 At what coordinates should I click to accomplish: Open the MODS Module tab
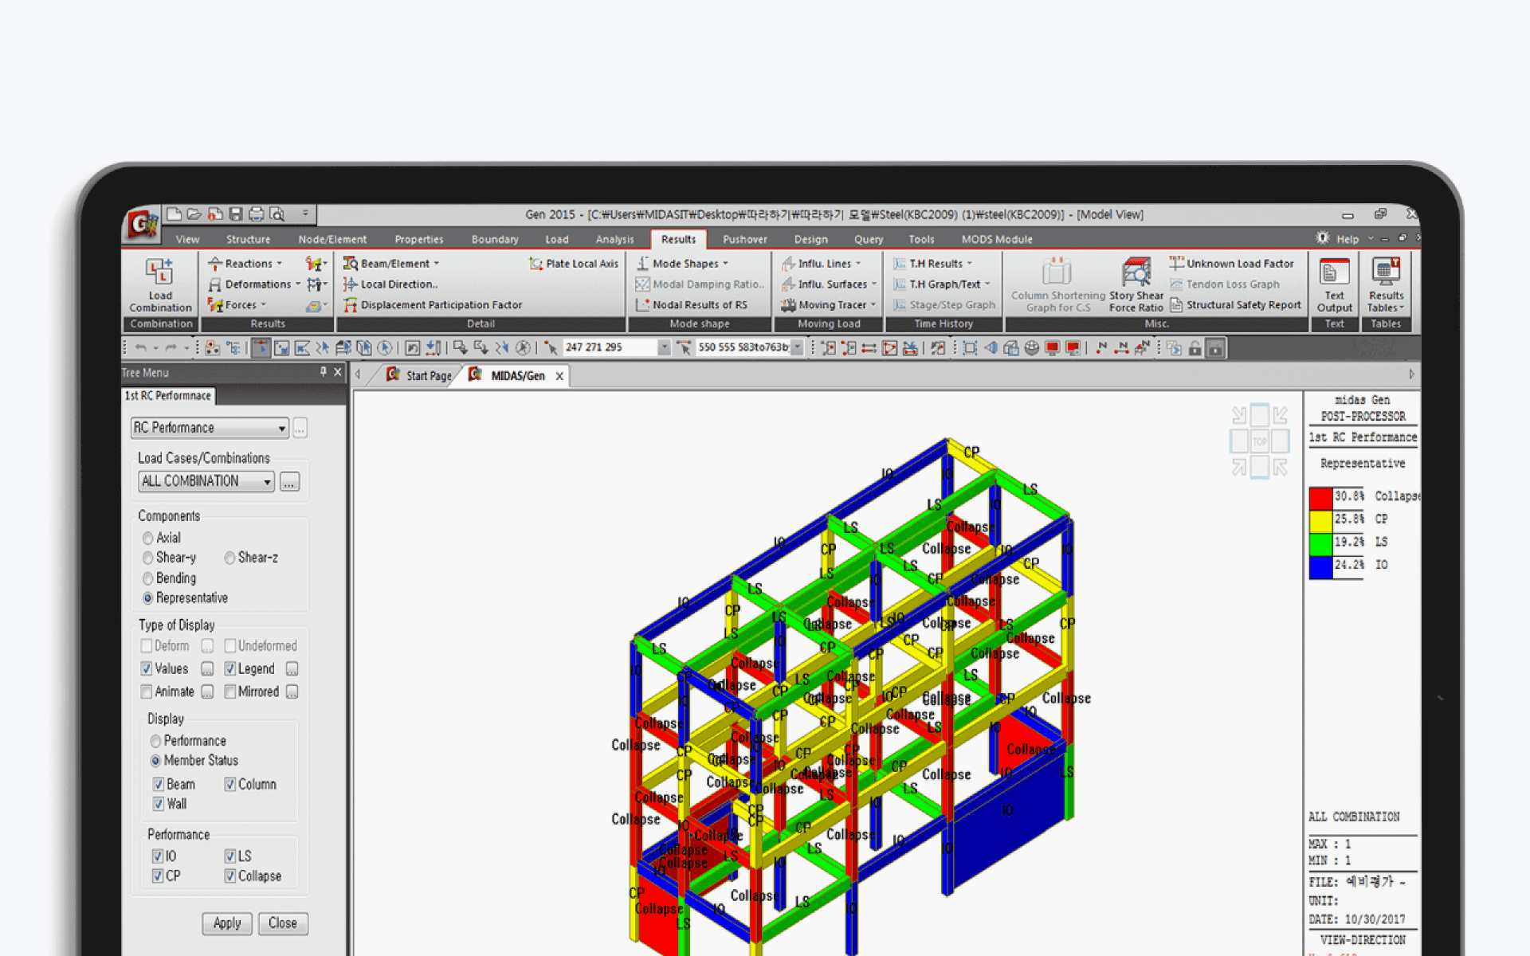pos(996,239)
